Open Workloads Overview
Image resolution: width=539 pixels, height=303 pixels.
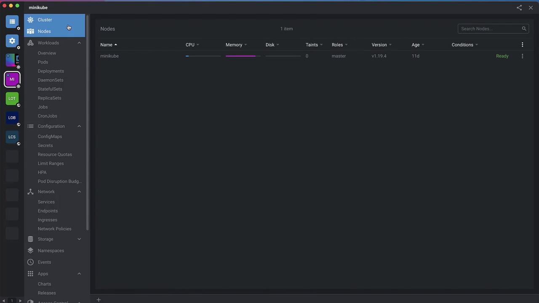tap(47, 53)
